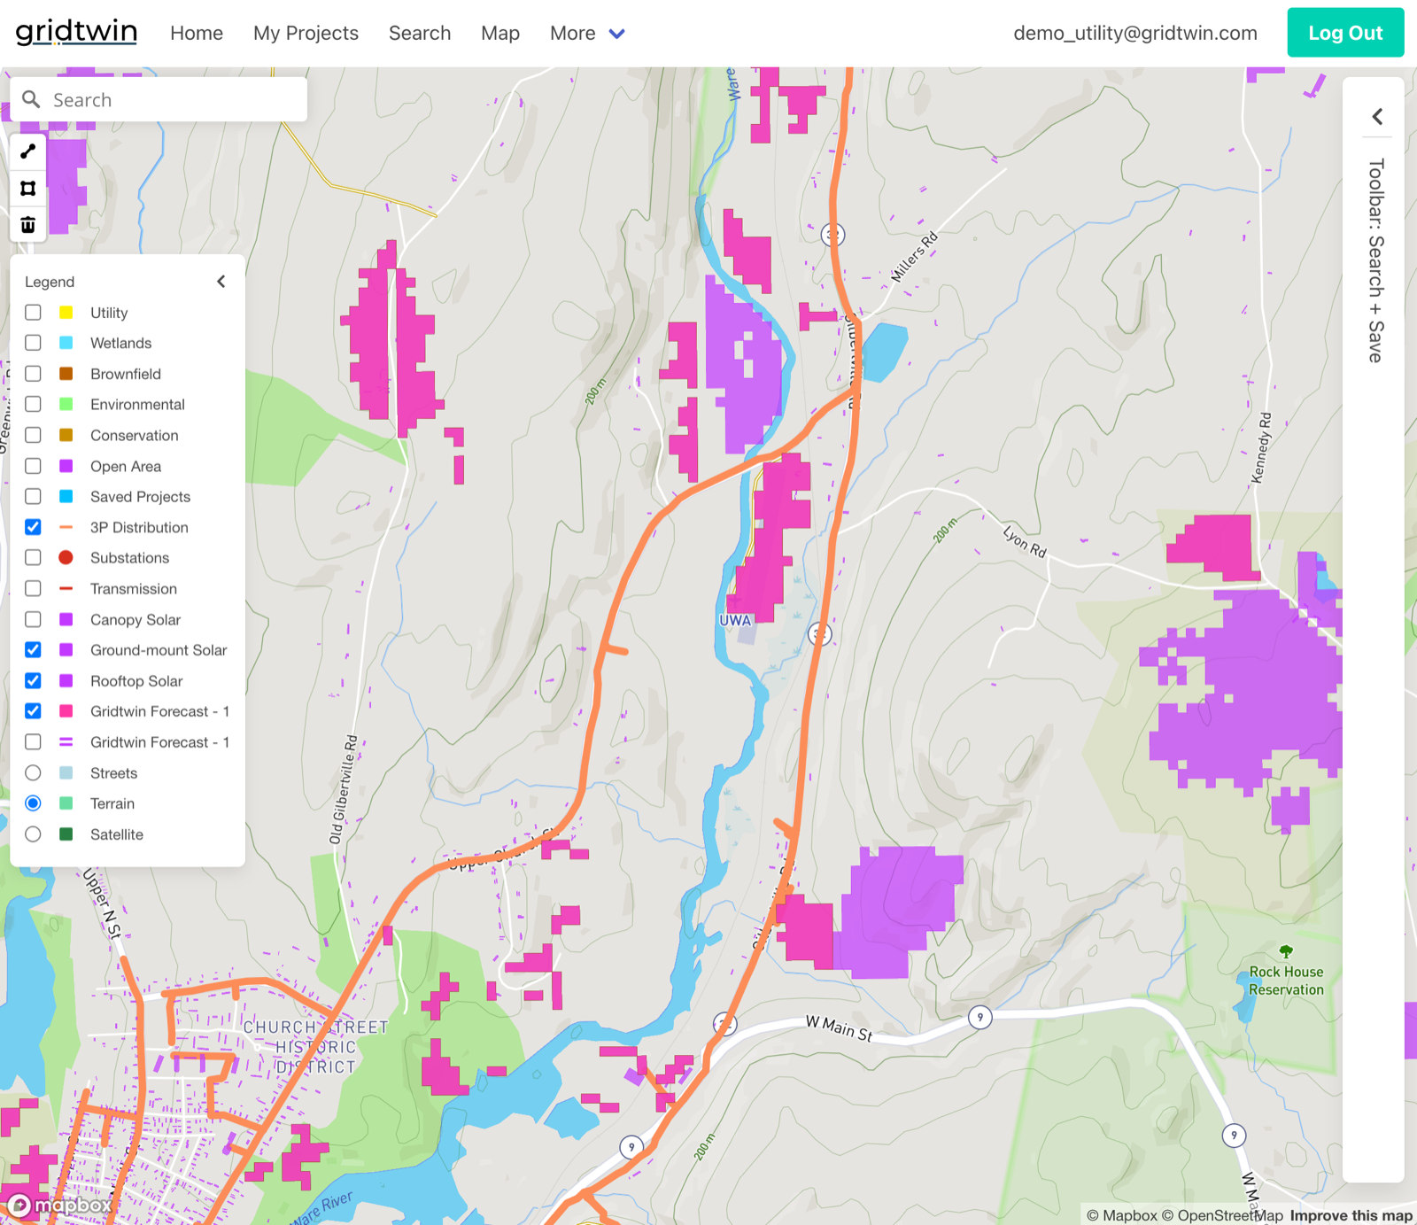Viewport: 1417px width, 1225px height.
Task: Open the More dropdown menu
Action: (x=587, y=33)
